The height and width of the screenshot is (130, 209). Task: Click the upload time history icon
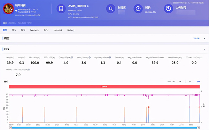169,9
